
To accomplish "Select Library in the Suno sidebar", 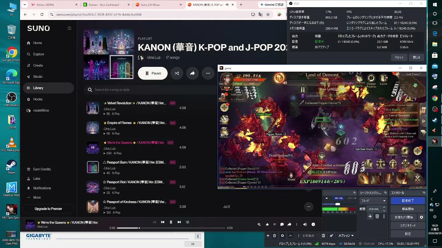I will pos(48,88).
